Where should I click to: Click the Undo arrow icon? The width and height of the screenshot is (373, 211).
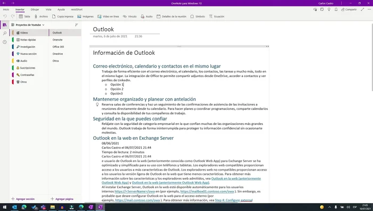[5, 16]
